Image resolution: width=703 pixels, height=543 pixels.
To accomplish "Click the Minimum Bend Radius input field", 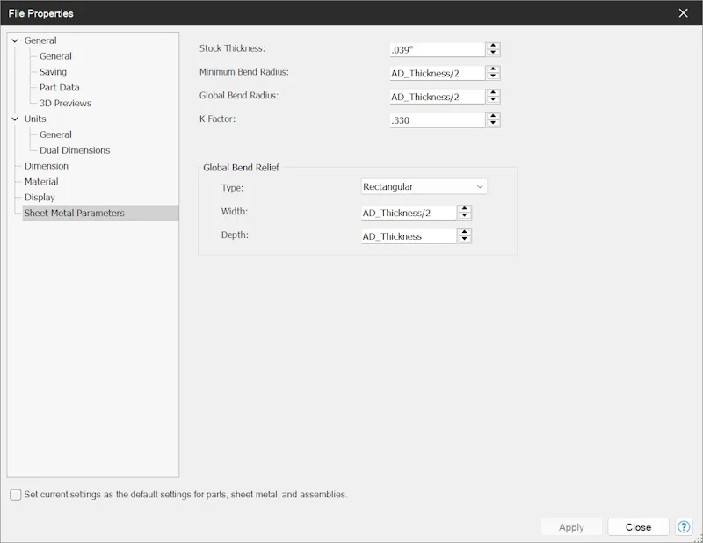I will [438, 73].
